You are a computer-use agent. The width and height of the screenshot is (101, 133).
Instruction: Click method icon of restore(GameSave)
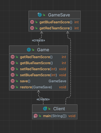coord(13,87)
